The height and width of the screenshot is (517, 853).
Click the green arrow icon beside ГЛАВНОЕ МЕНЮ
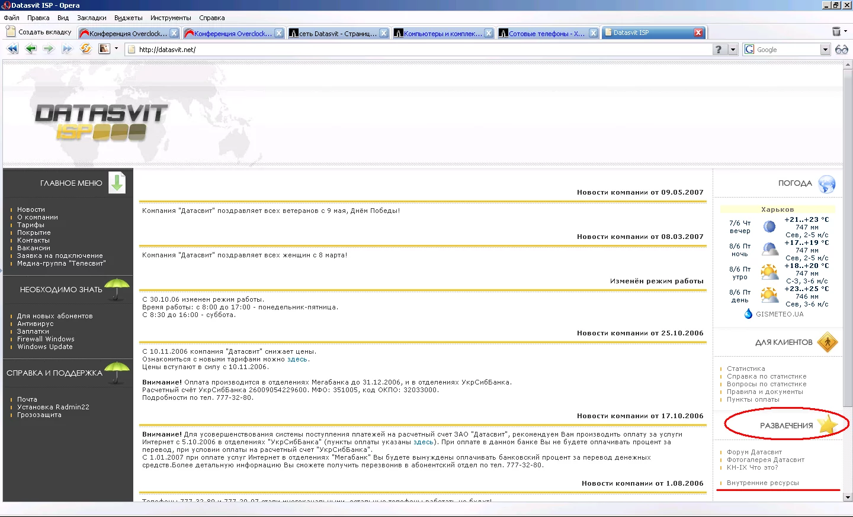coord(117,182)
